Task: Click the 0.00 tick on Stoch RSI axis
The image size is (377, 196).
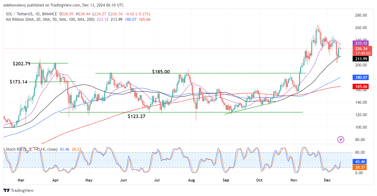Action: 359,173
